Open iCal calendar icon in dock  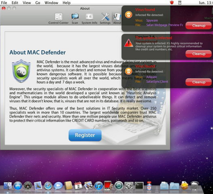tap(78, 185)
